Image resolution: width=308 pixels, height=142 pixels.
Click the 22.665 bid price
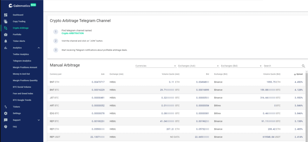(202, 137)
